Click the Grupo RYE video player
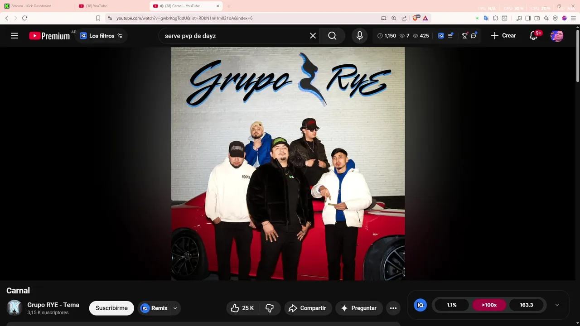Screen dimensions: 580x326 288,163
